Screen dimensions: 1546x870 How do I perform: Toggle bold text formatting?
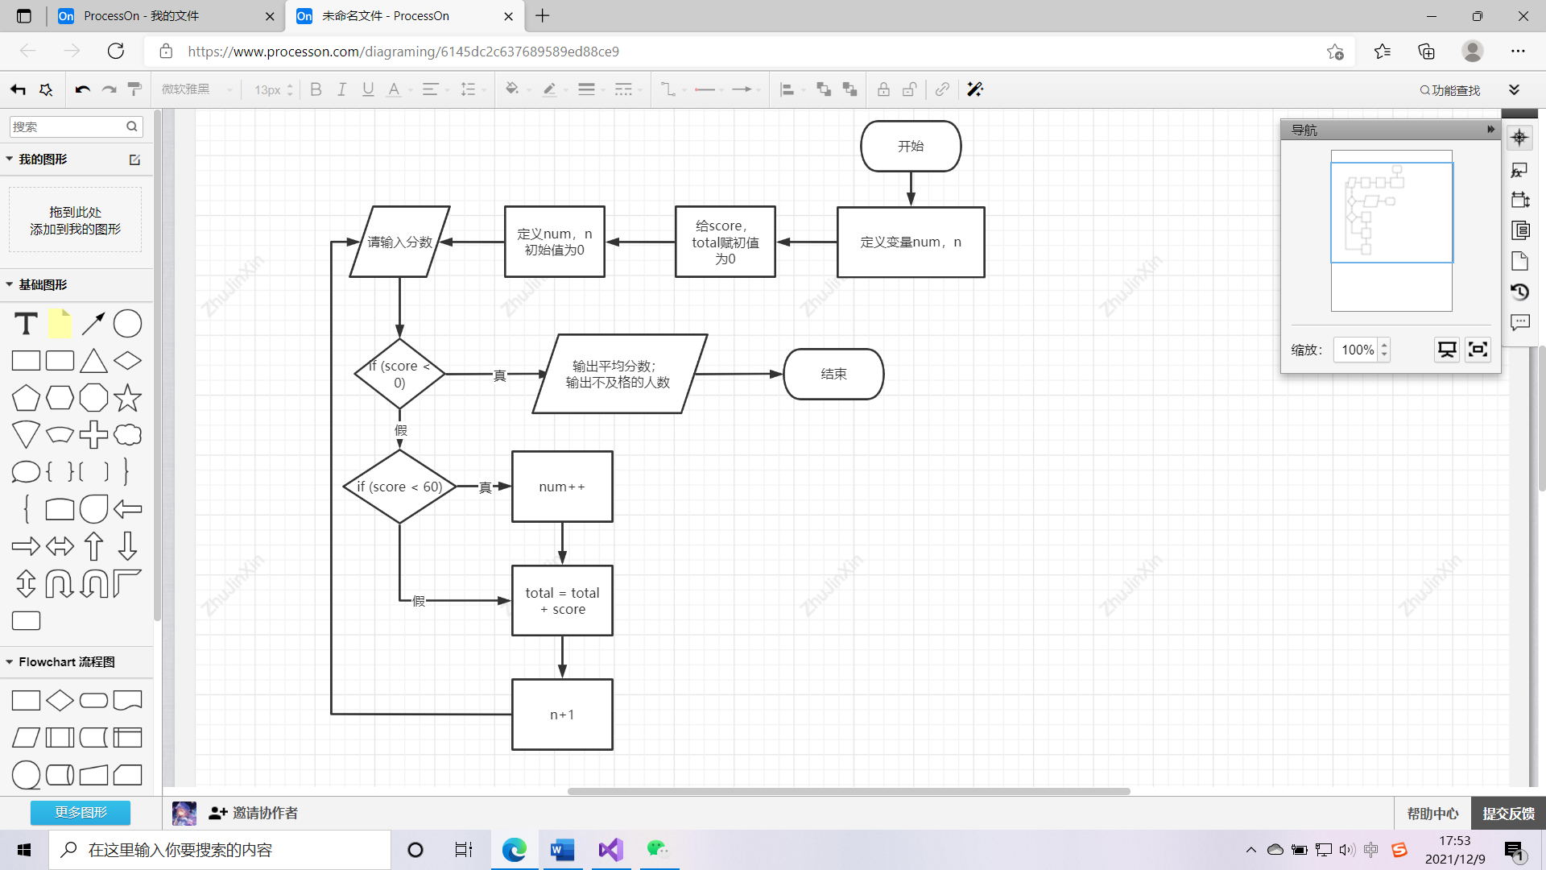pyautogui.click(x=316, y=89)
